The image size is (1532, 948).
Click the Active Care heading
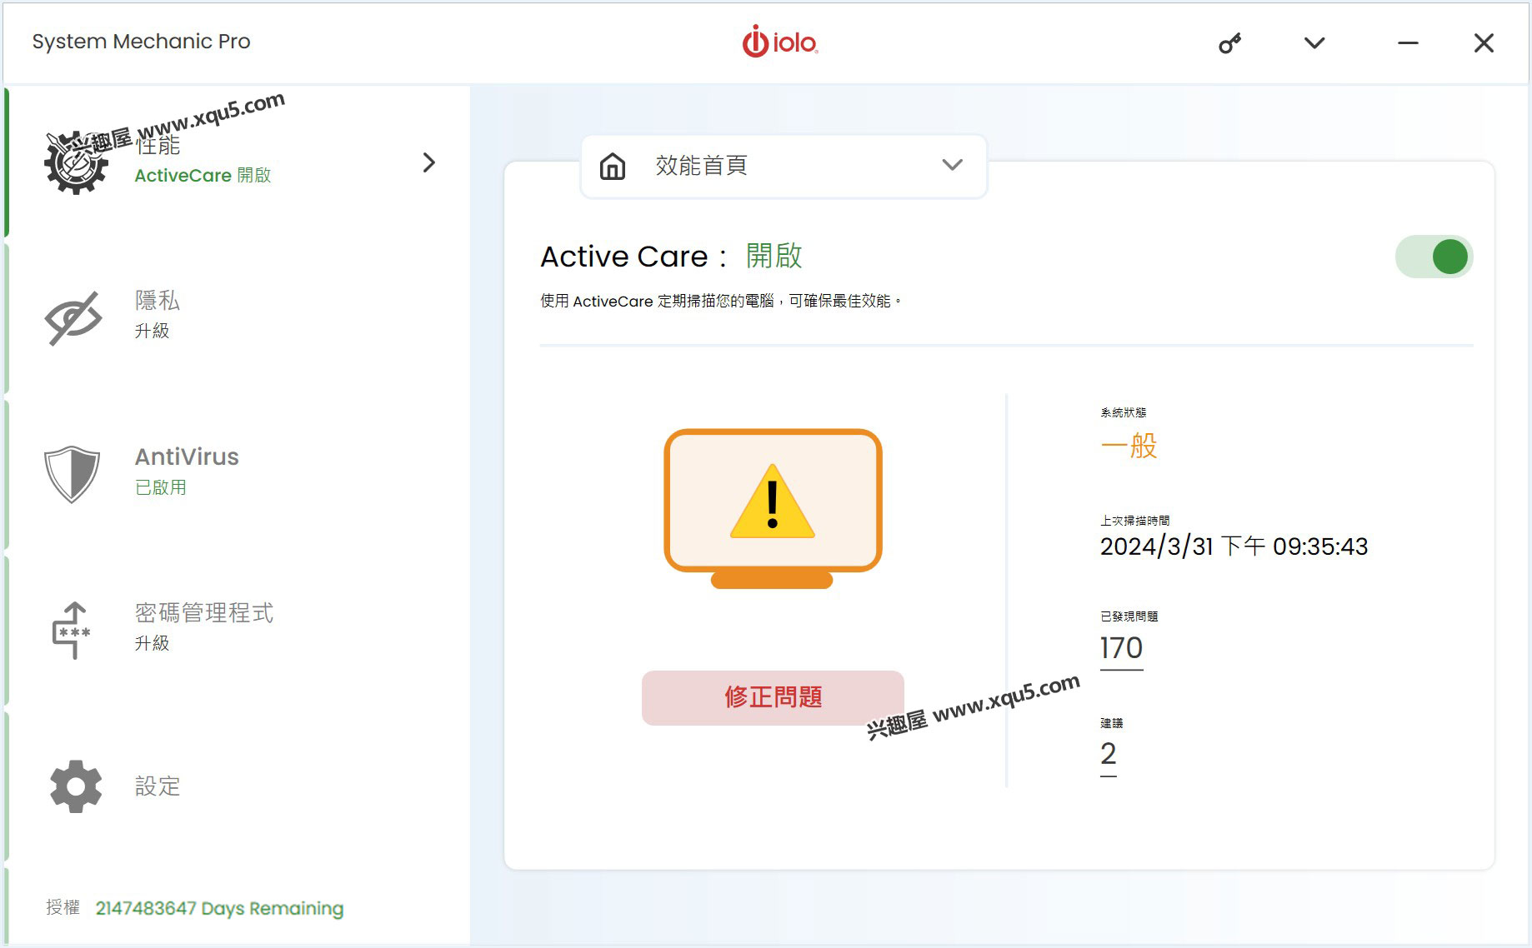coord(671,256)
